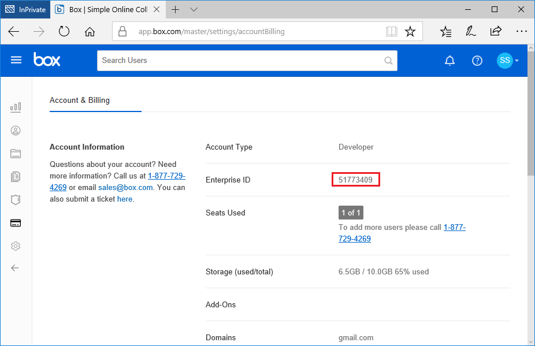Click the sales@box.com email link
Image resolution: width=535 pixels, height=346 pixels.
(125, 188)
